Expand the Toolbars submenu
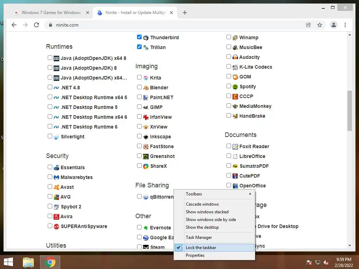This screenshot has height=269, width=359. pyautogui.click(x=214, y=194)
